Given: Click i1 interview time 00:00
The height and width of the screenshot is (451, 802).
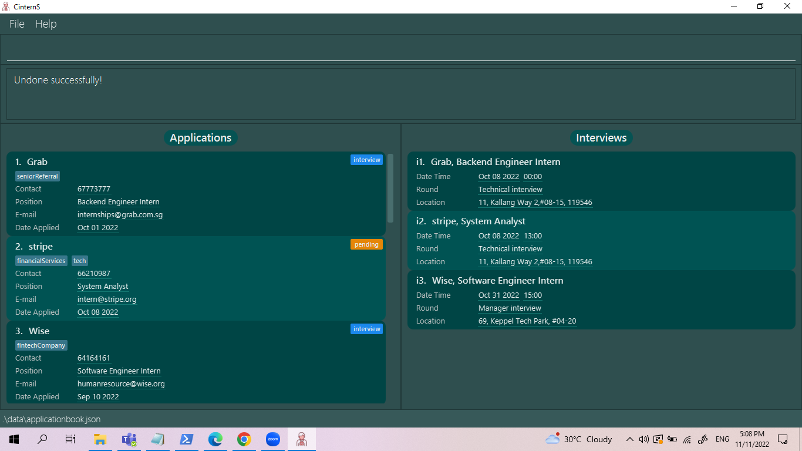Looking at the screenshot, I should 533,177.
